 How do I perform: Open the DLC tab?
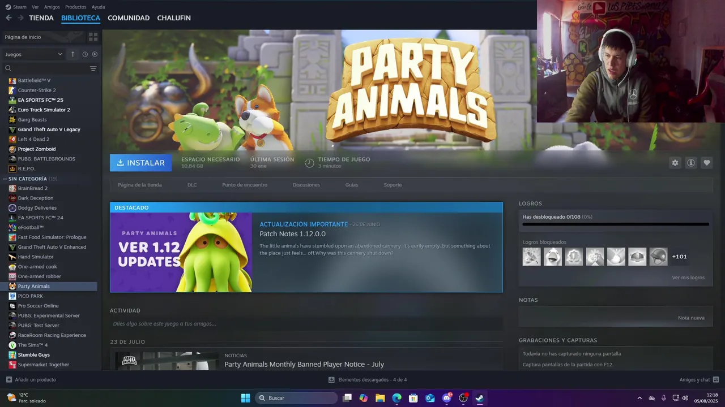click(x=192, y=185)
